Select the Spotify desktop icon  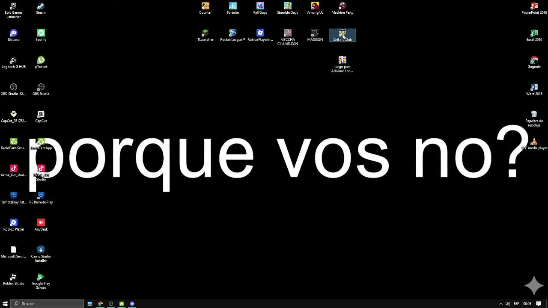click(41, 35)
